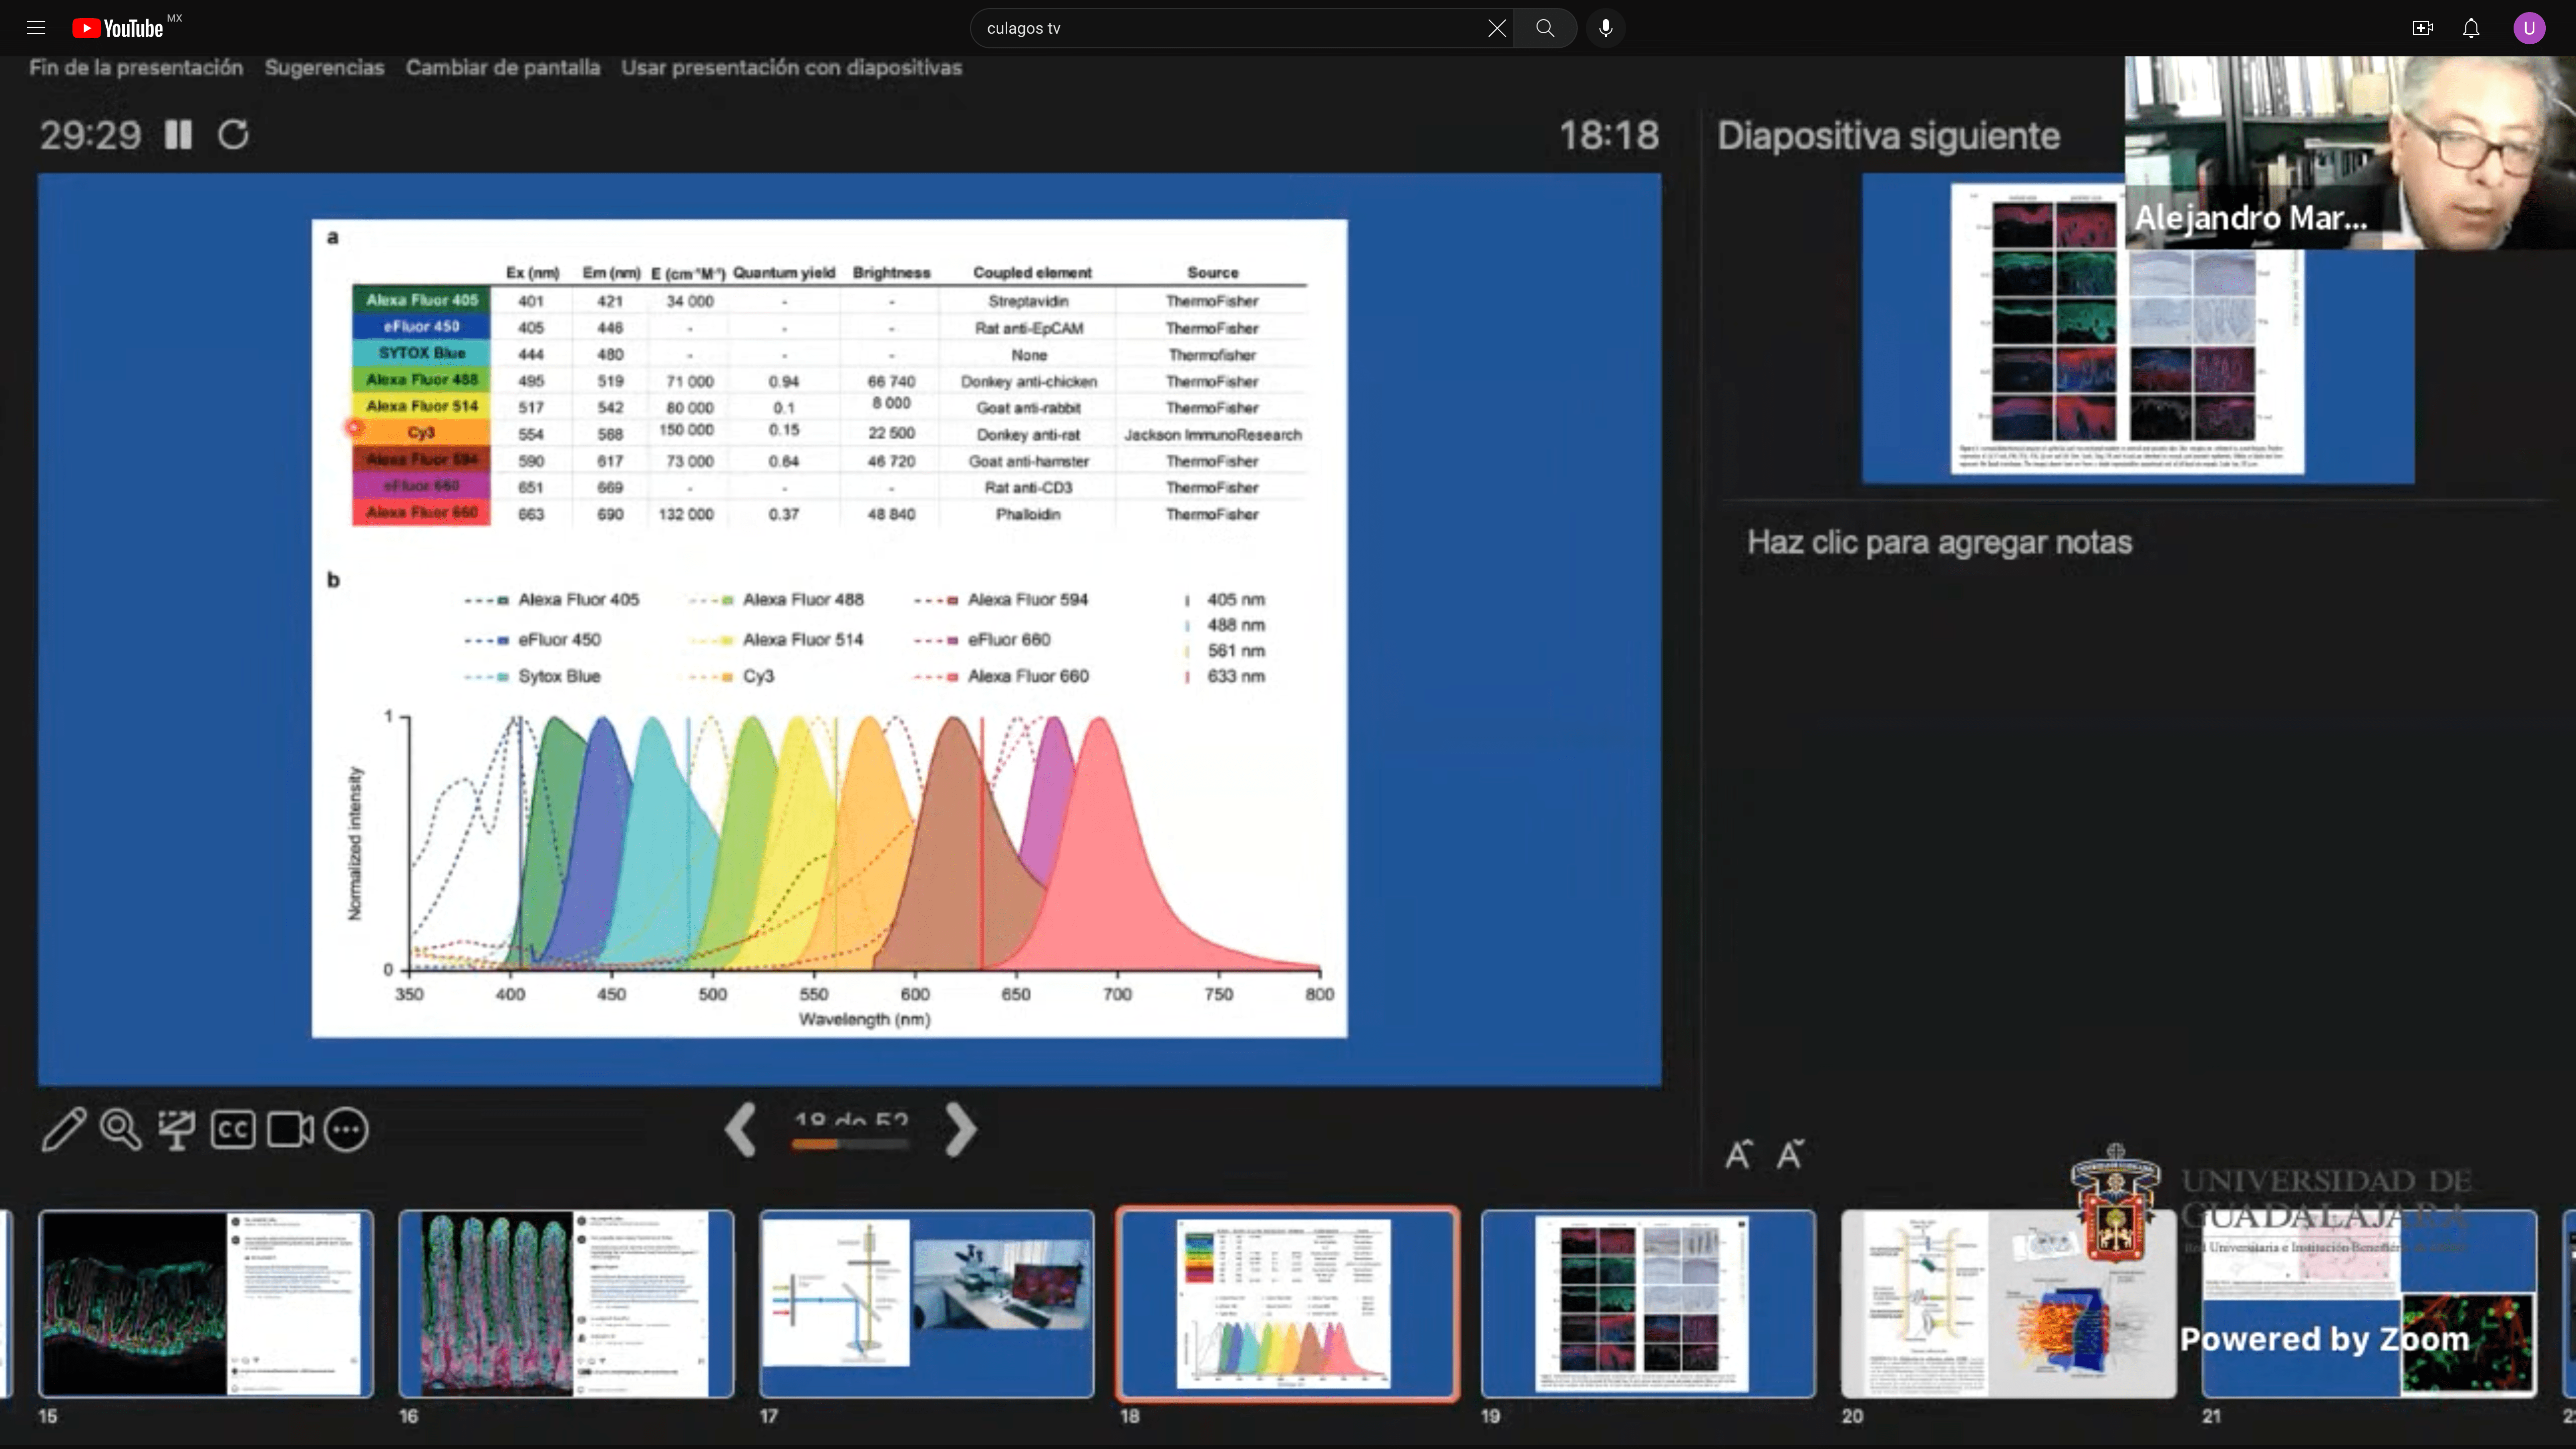Click the 'Diapositiva siguiente' heading
This screenshot has height=1449, width=2576.
pos(1888,136)
